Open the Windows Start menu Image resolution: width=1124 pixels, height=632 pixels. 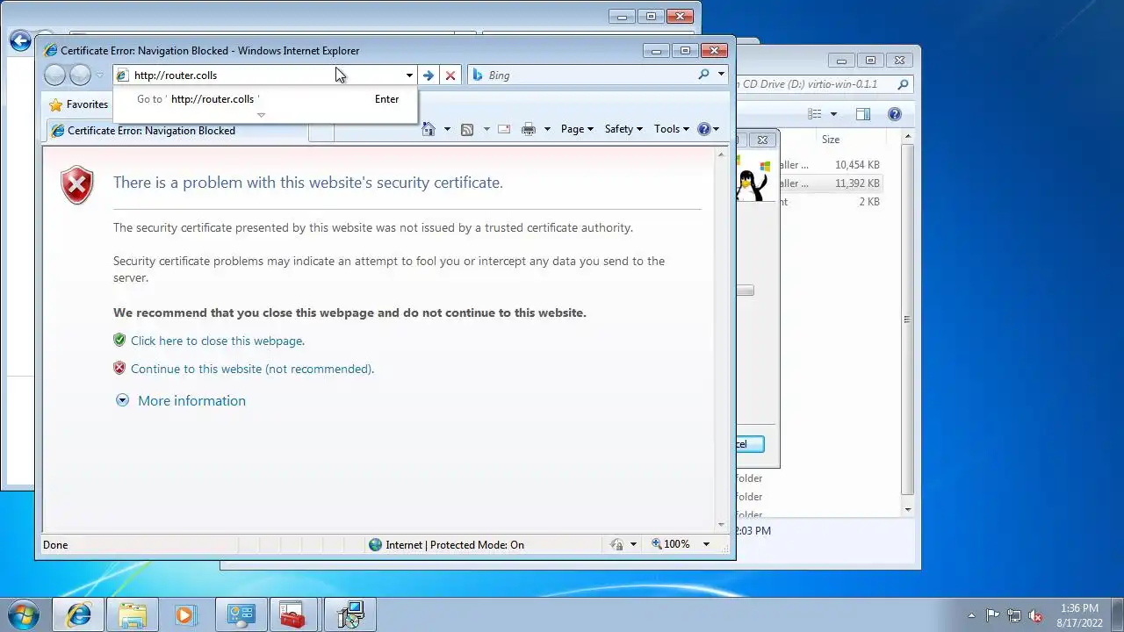point(22,614)
